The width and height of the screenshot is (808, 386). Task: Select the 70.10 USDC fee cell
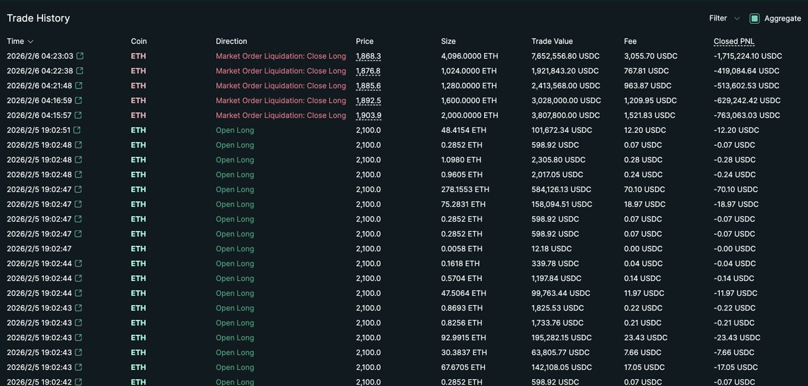646,189
